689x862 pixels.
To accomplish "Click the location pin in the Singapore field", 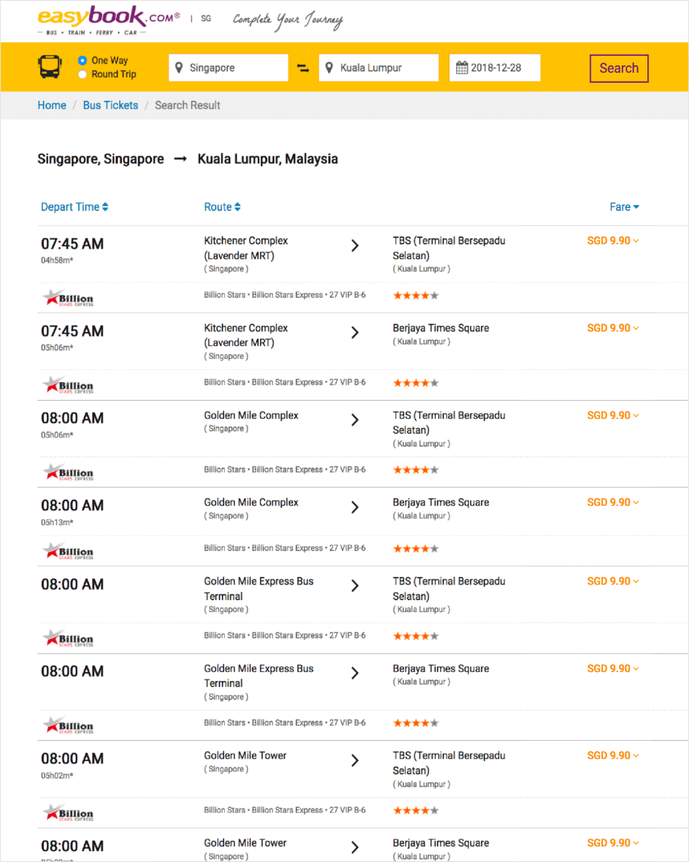I will click(x=179, y=67).
